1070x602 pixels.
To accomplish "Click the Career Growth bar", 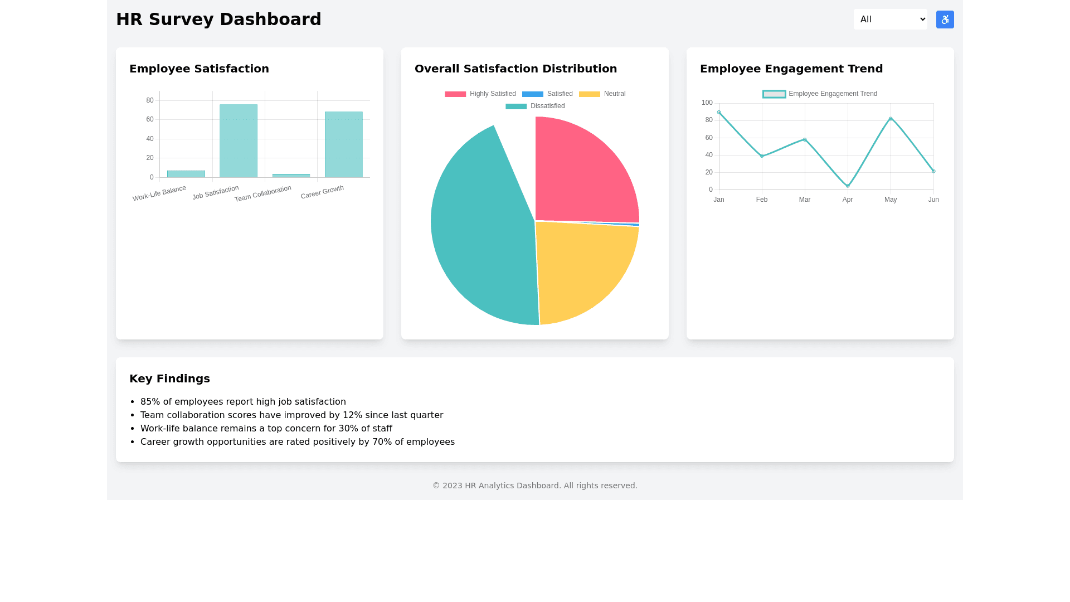I will 343,142.
